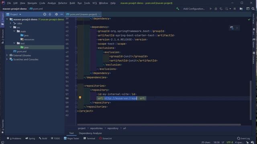
Task: Select pom.xml in the project tree
Action: (20, 52)
